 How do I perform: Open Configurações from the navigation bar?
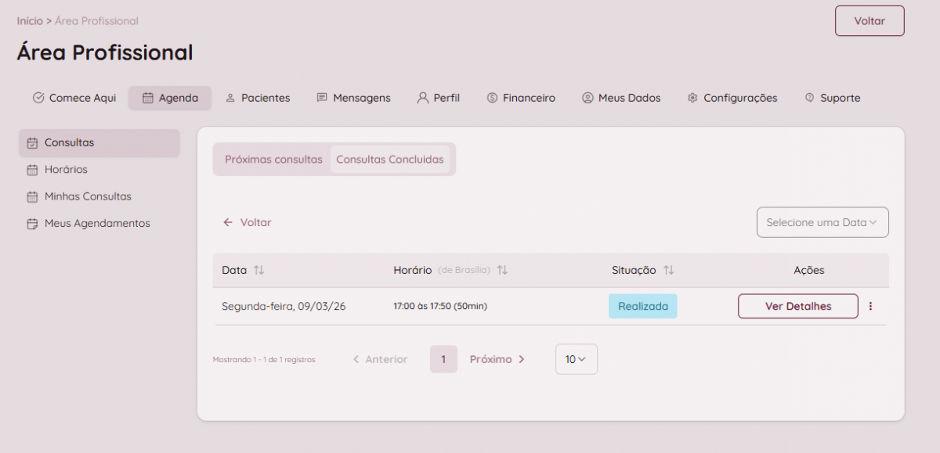point(732,98)
